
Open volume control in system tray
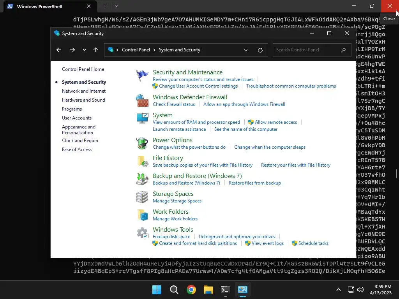(x=360, y=290)
